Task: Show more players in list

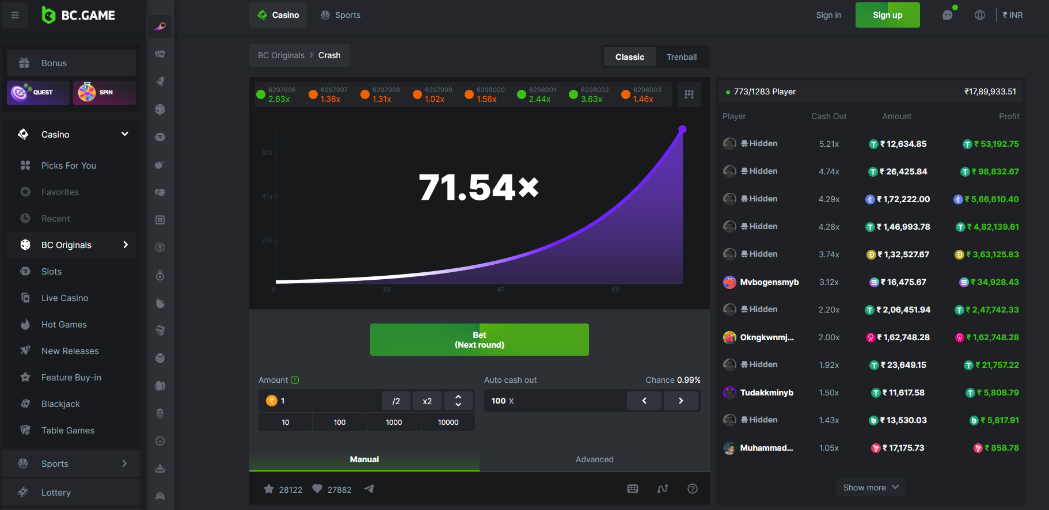Action: [871, 488]
